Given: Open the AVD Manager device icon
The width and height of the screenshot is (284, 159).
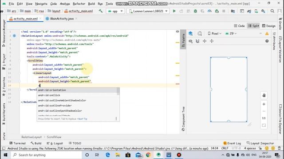Looking at the screenshot, I should (x=256, y=11).
